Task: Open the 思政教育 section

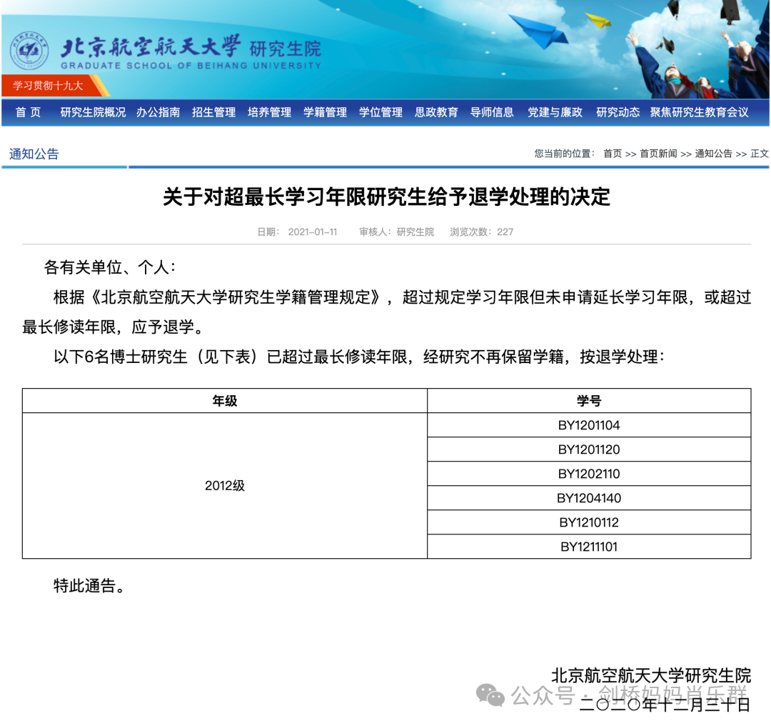Action: 436,112
